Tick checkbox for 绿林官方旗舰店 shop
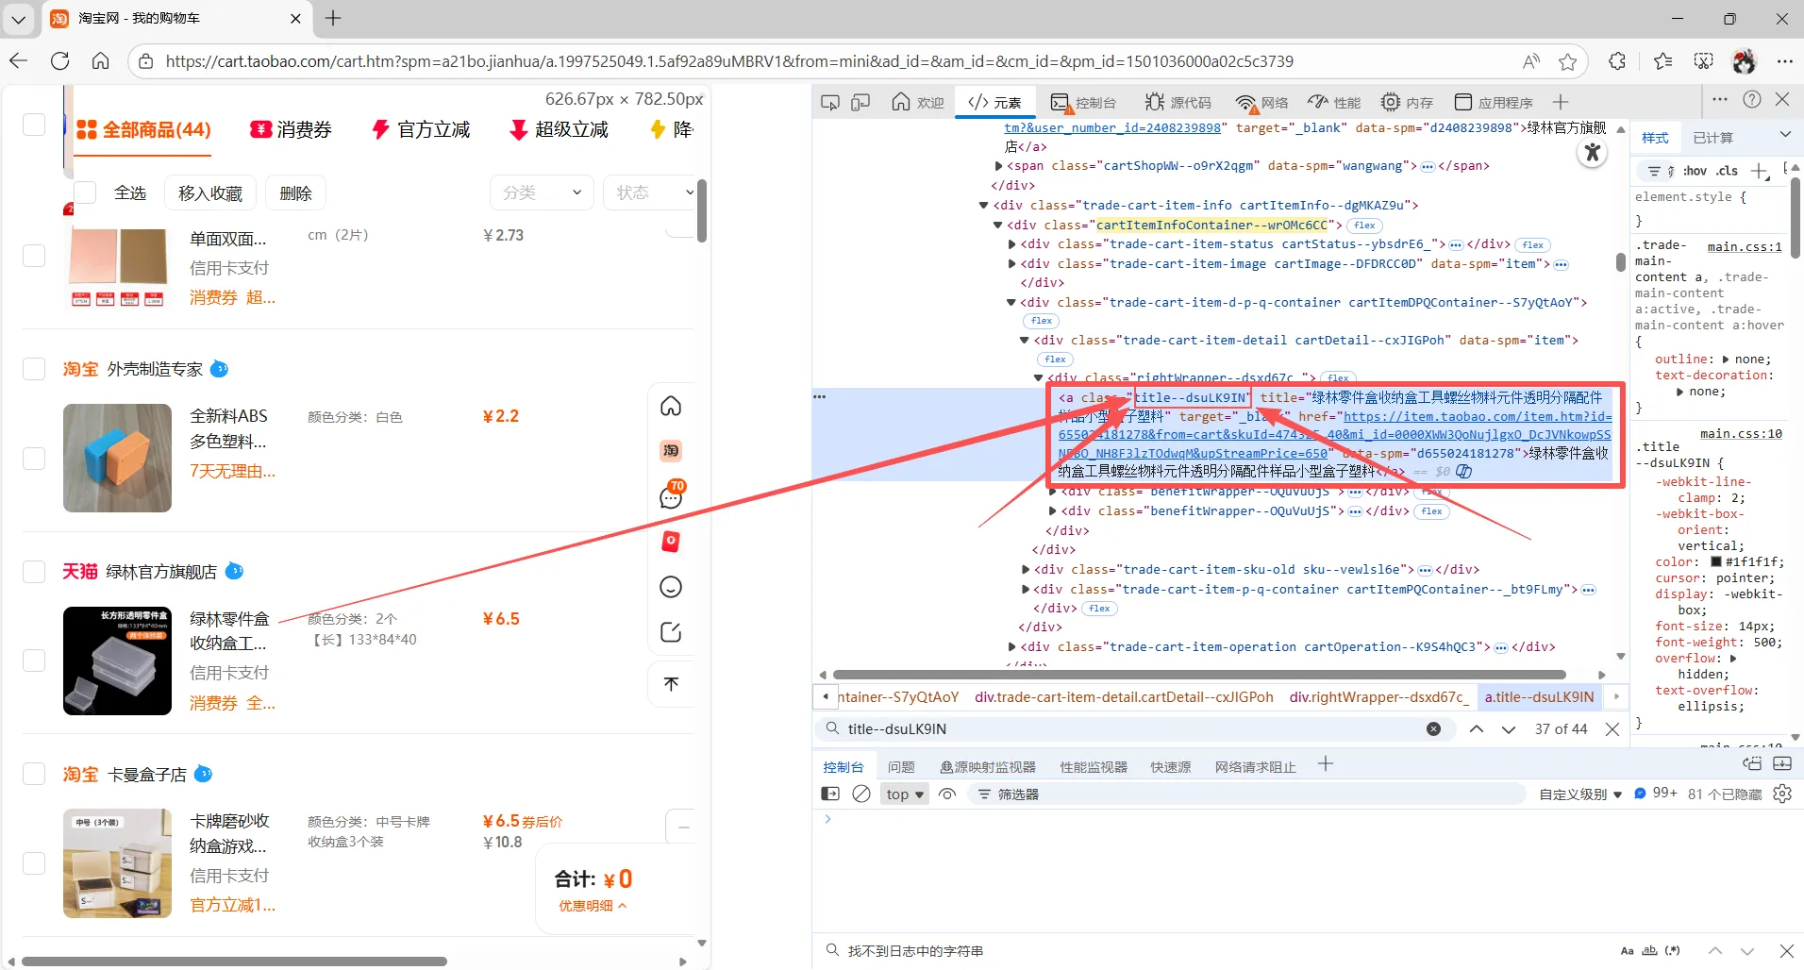Viewport: 1804px width, 970px height. (34, 572)
